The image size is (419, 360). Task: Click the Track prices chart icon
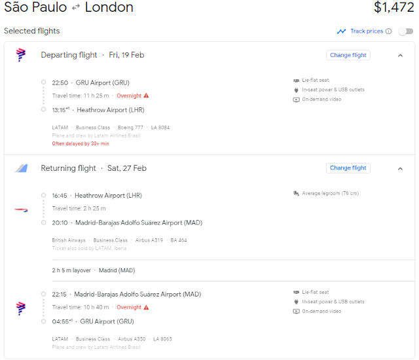click(341, 31)
